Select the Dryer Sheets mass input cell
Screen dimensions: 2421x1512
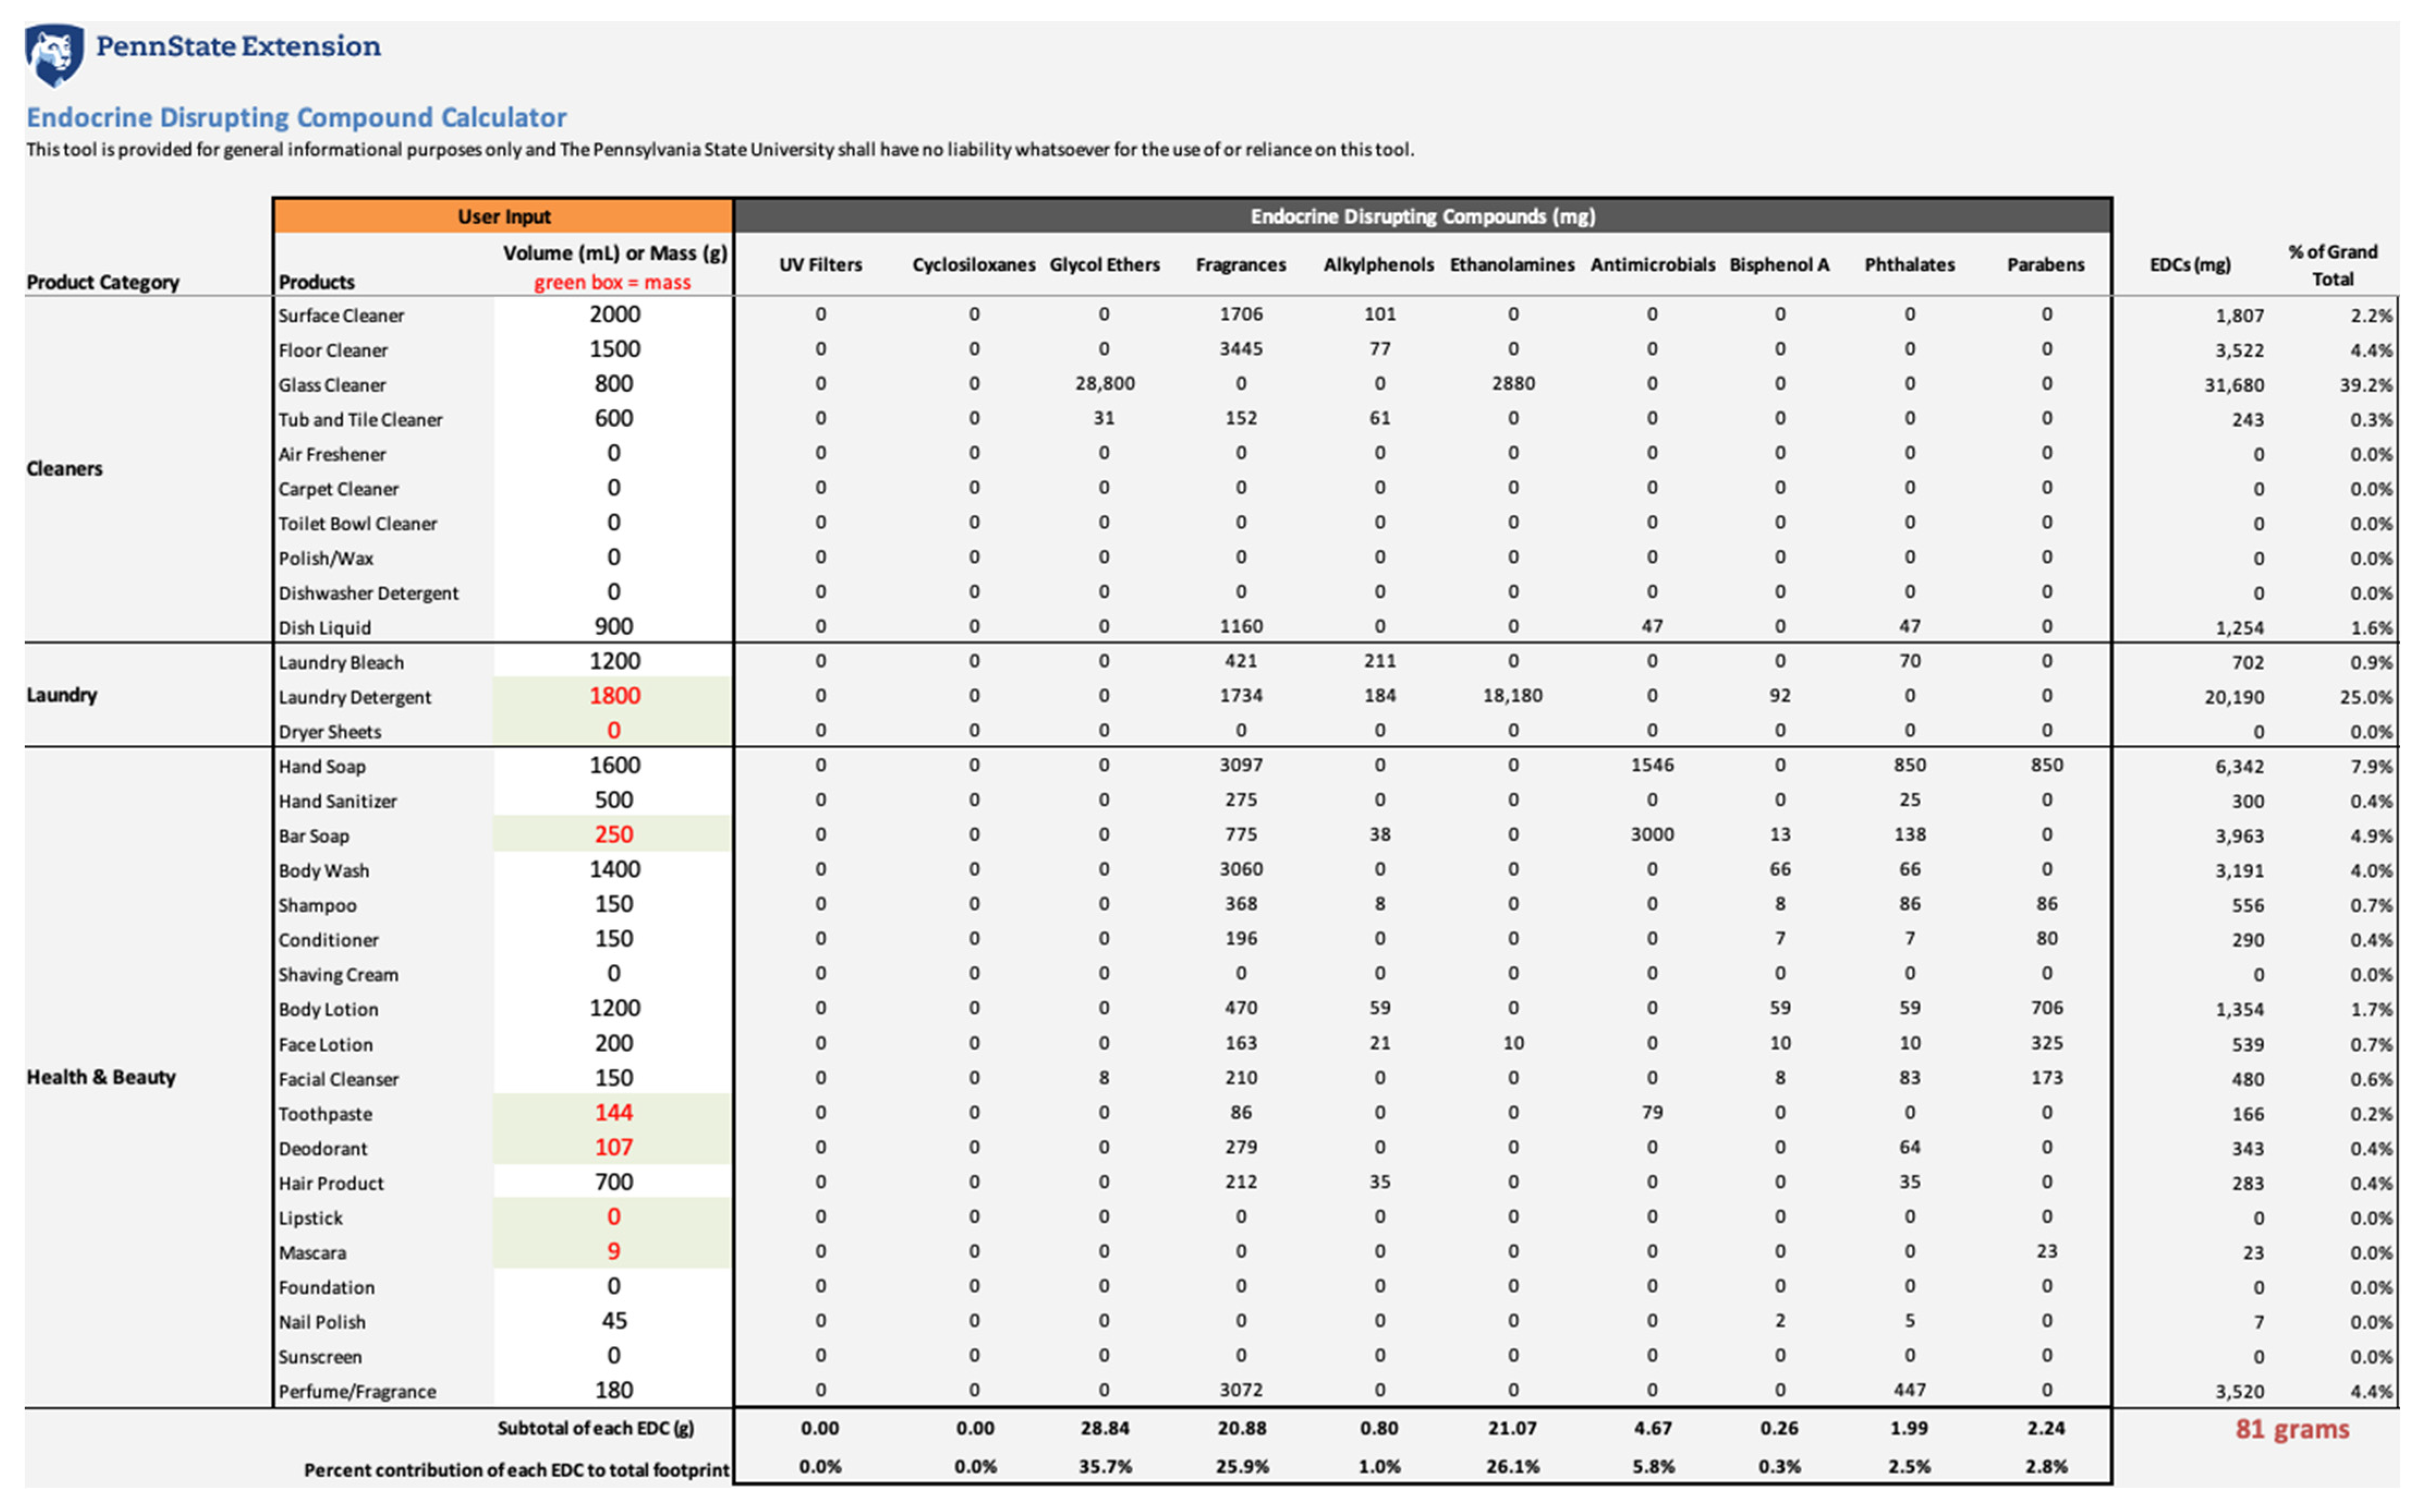coord(614,731)
